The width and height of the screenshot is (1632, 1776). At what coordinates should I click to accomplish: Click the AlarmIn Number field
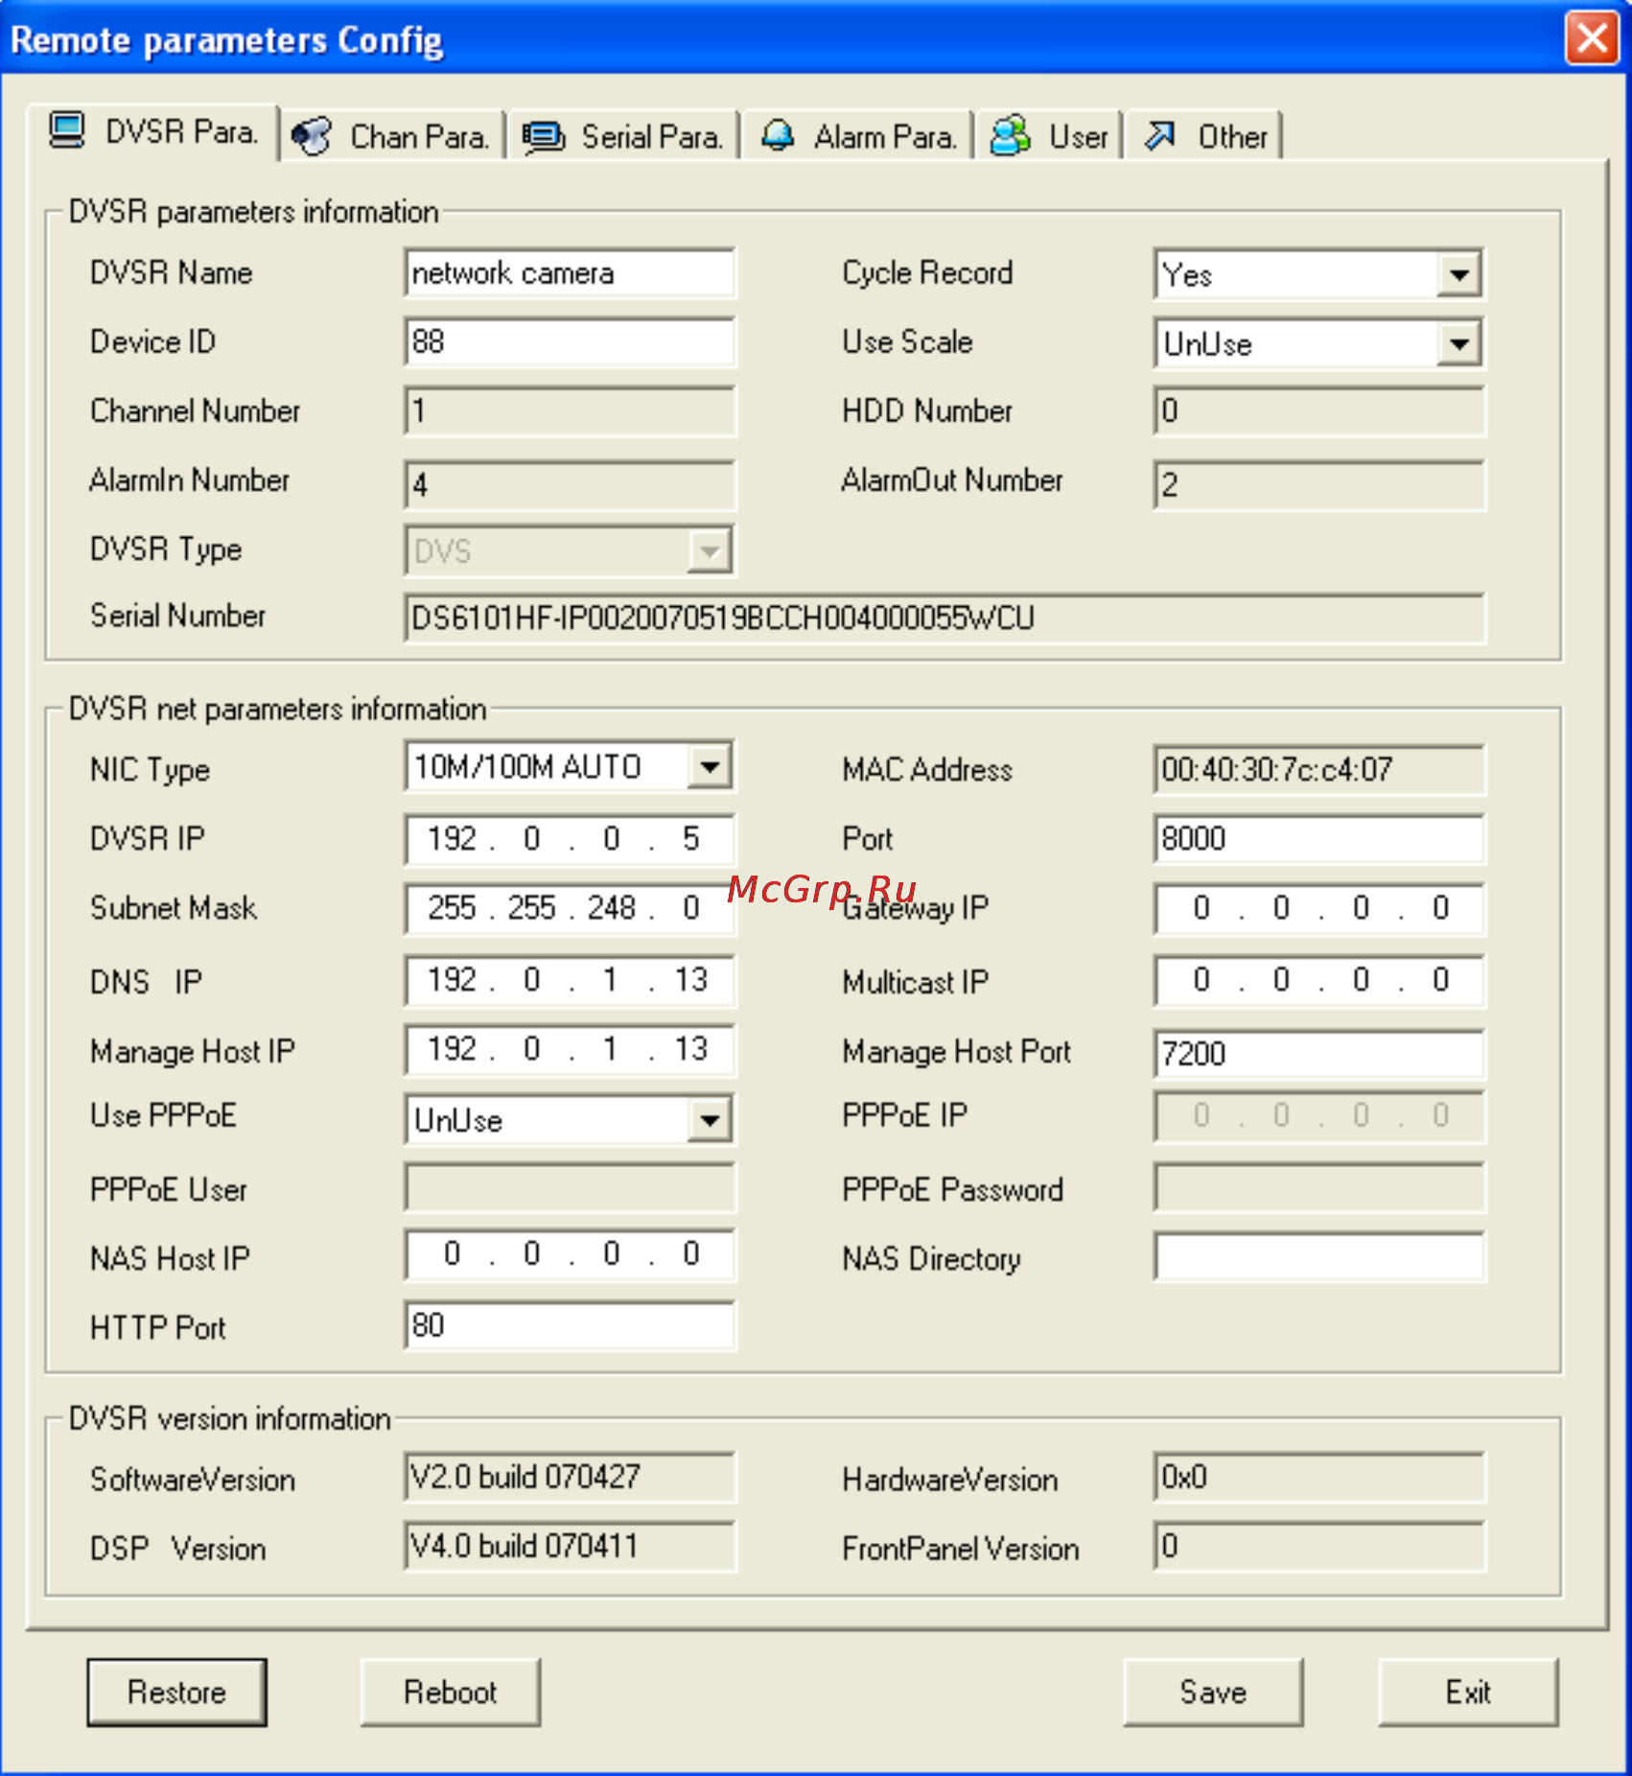point(570,484)
